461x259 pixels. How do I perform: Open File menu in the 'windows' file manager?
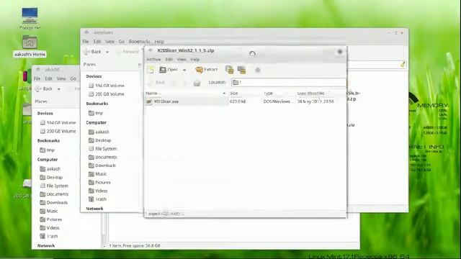pyautogui.click(x=86, y=42)
